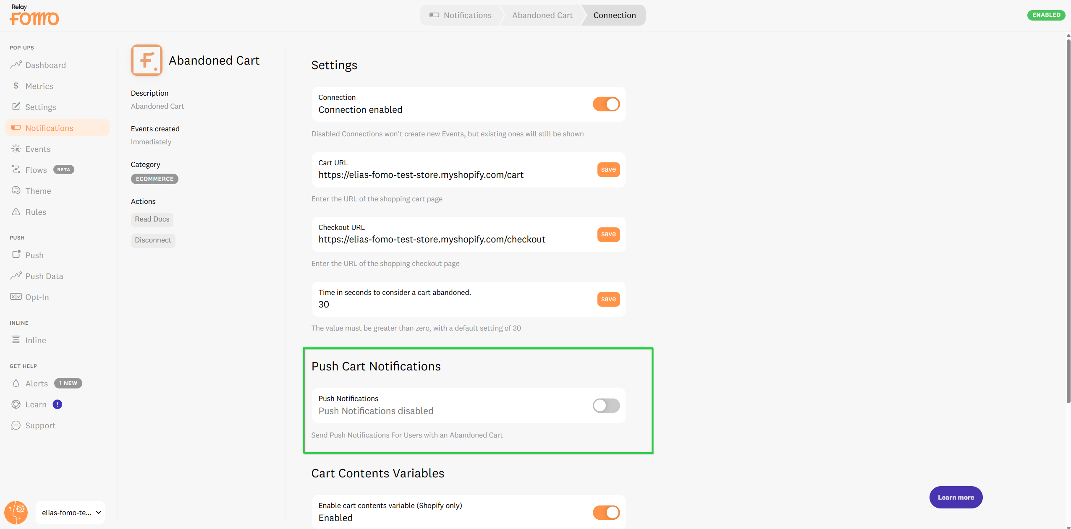
Task: Open the Opt-In sidebar icon
Action: point(16,297)
